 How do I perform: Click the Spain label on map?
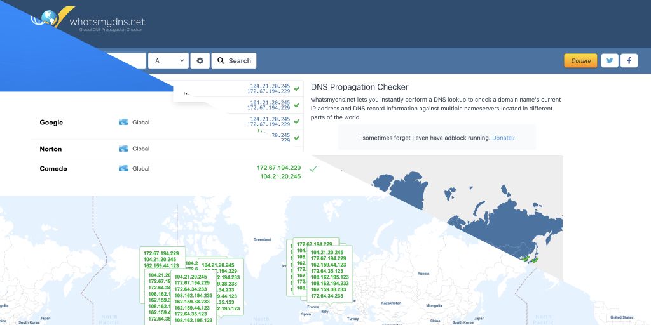click(x=306, y=314)
